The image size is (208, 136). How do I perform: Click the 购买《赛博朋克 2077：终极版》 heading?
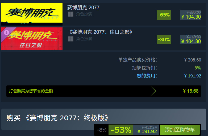57,118
